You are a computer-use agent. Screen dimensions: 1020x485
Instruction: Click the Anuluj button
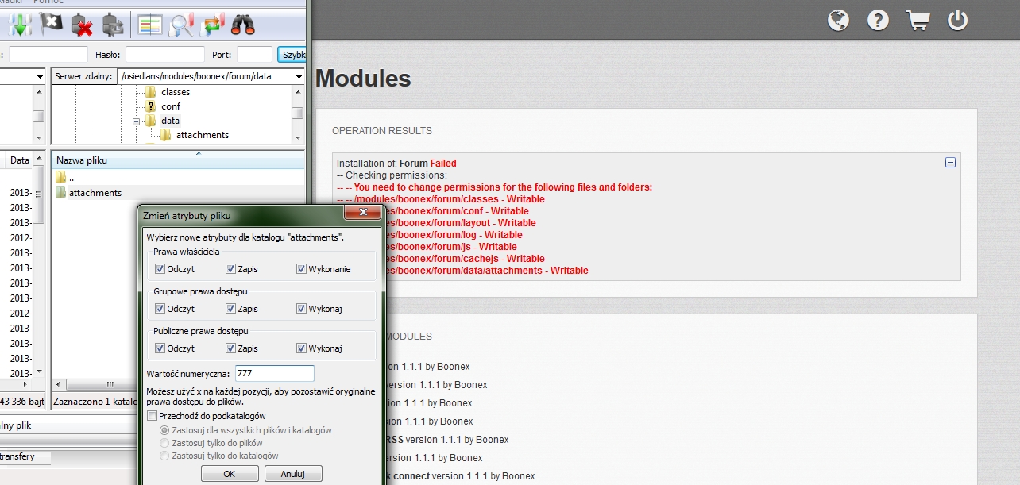click(293, 474)
